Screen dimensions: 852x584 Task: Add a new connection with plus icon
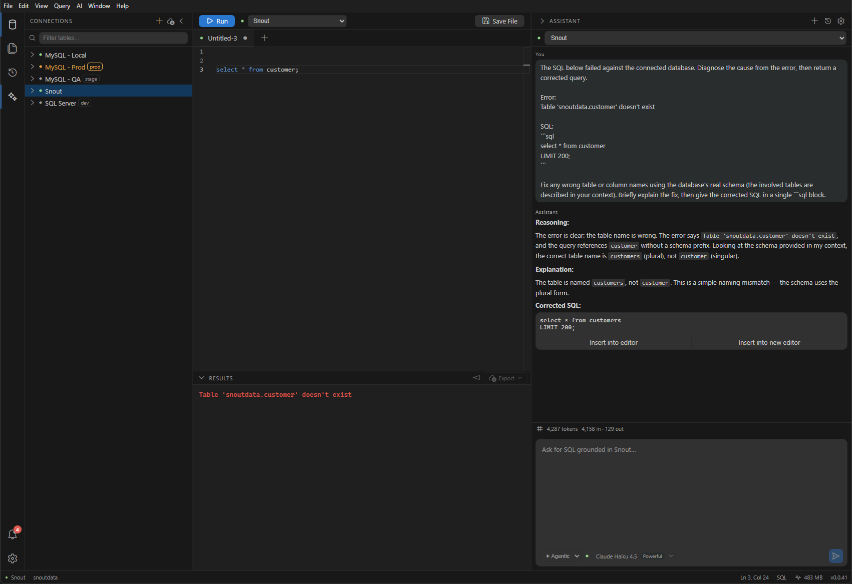click(x=159, y=21)
